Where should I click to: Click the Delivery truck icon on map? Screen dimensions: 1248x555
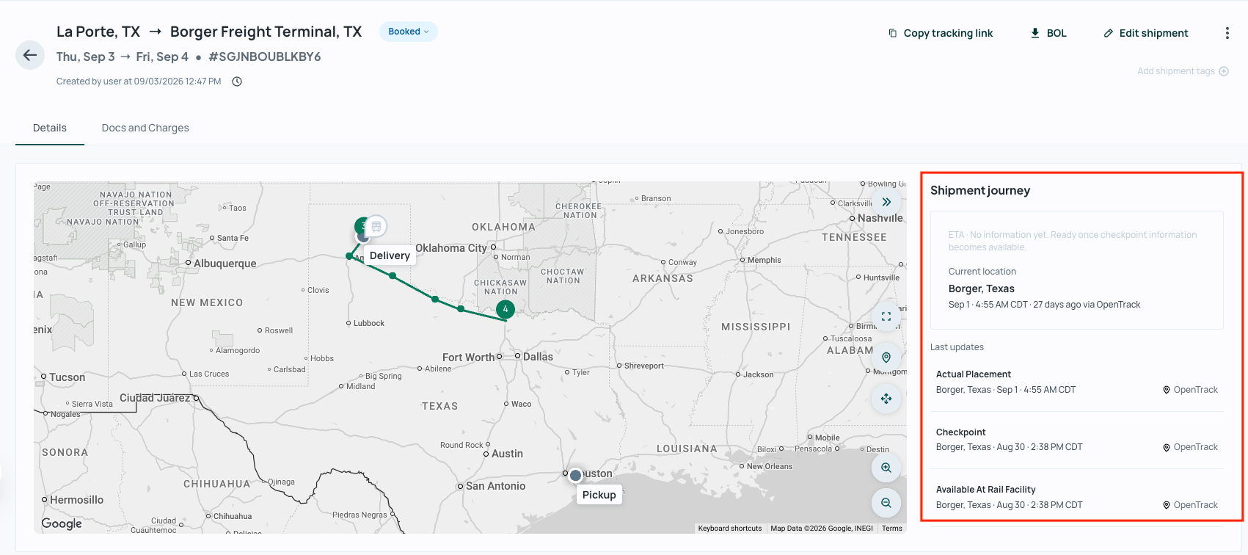376,226
